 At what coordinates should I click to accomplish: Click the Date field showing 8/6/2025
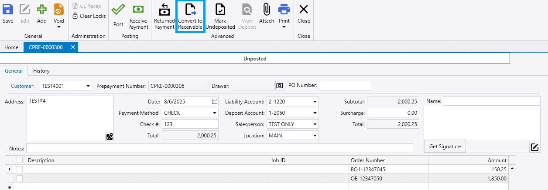(x=190, y=101)
